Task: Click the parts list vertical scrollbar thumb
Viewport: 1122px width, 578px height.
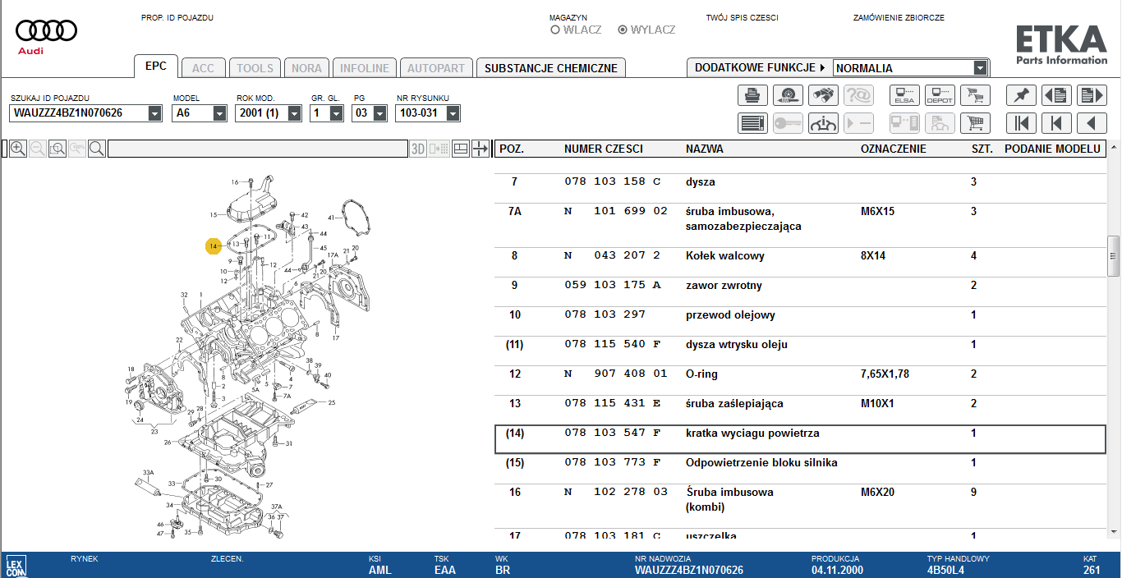Action: (1114, 256)
